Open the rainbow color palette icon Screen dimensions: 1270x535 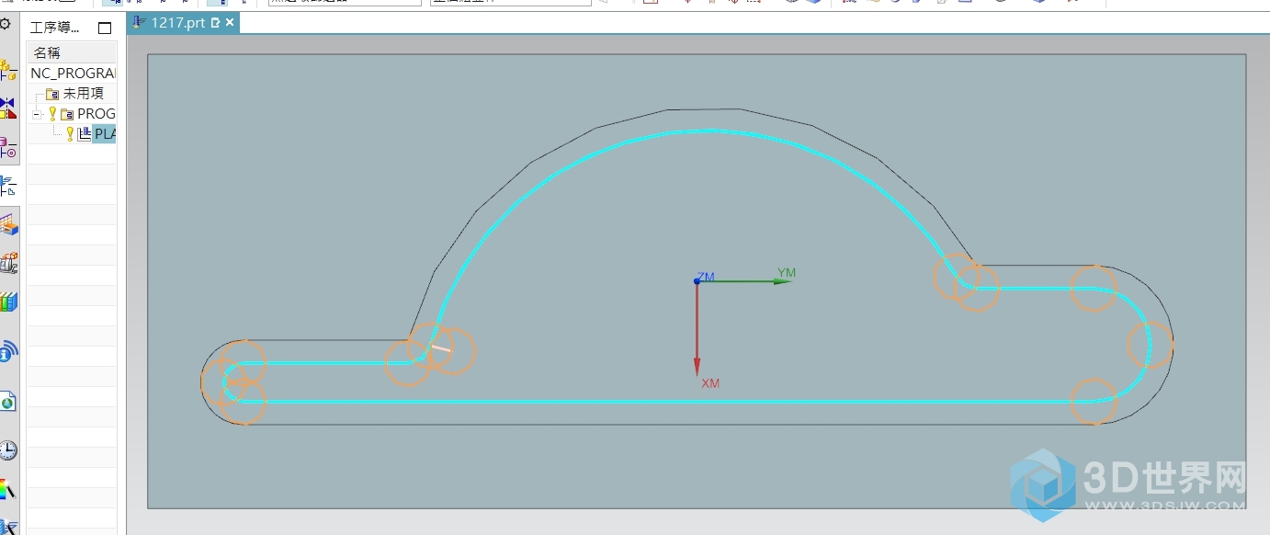[x=8, y=489]
